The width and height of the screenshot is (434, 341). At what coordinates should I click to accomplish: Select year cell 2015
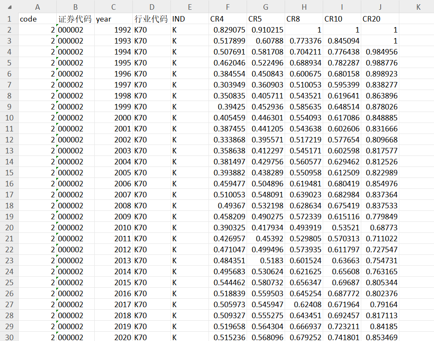tap(113, 282)
